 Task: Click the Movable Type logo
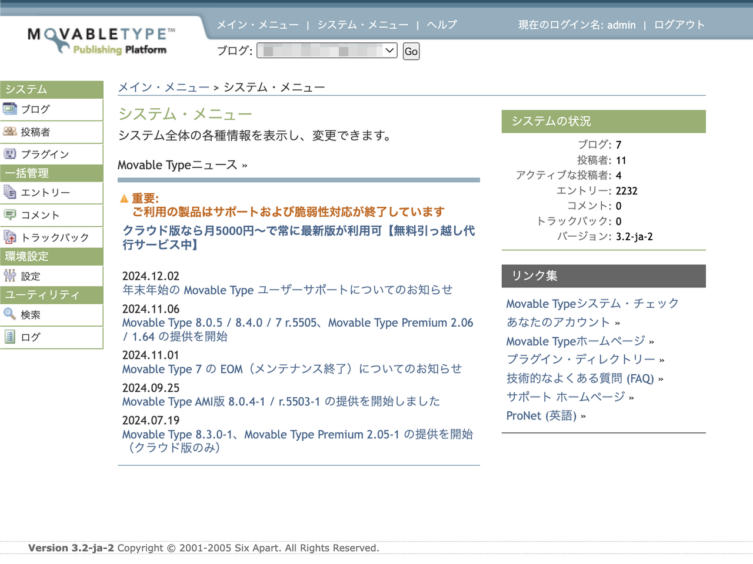click(x=101, y=41)
